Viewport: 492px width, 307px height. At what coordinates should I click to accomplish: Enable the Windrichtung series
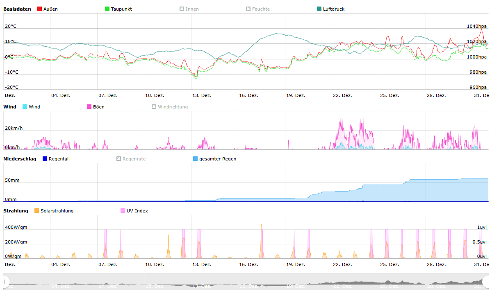(172, 107)
